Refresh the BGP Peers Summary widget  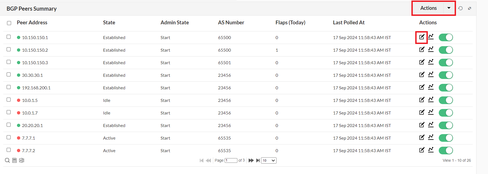(460, 8)
